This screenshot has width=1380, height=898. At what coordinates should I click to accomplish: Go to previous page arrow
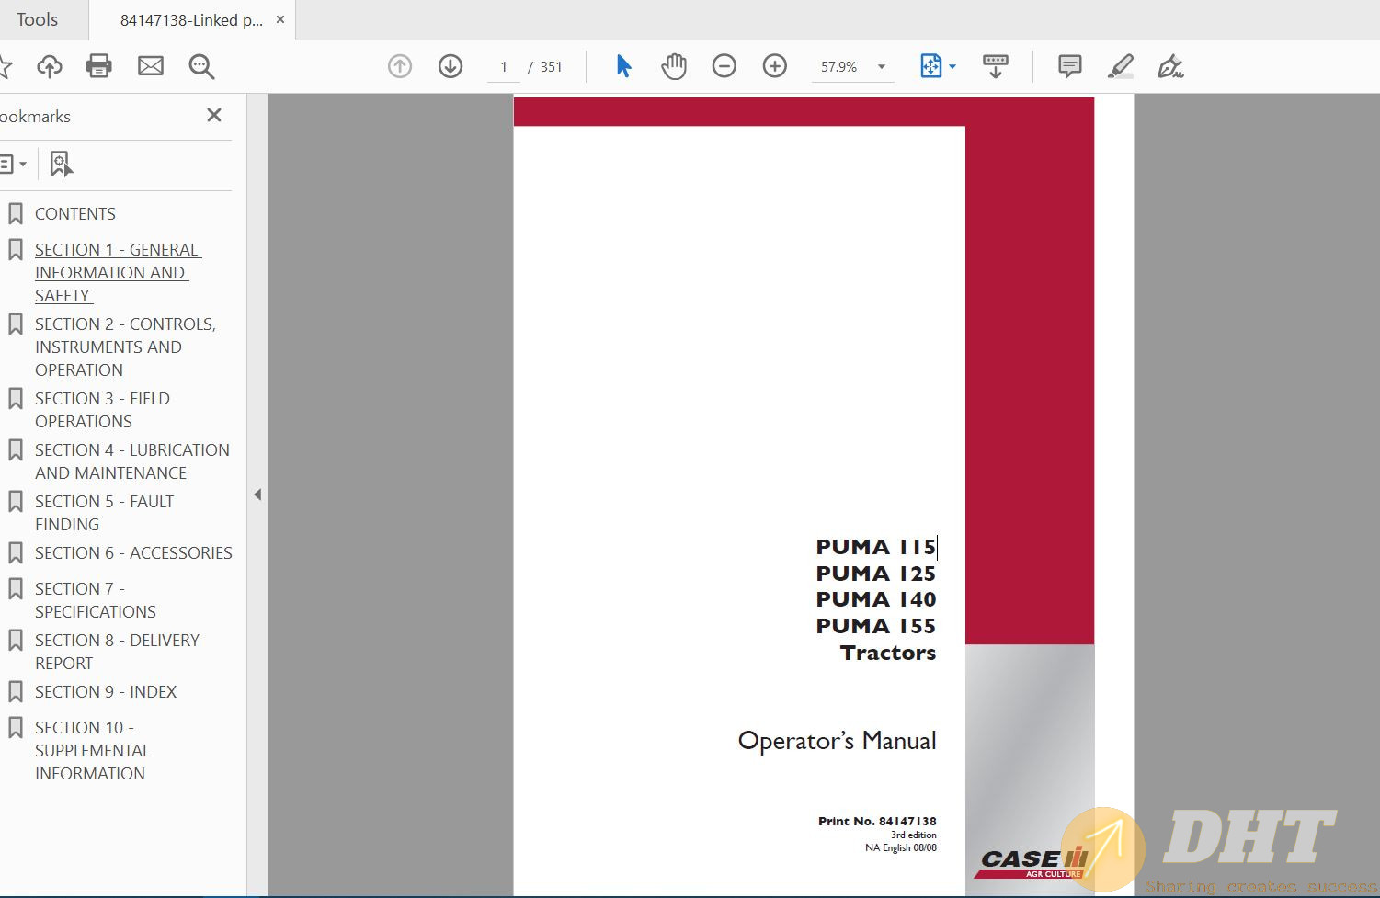400,66
